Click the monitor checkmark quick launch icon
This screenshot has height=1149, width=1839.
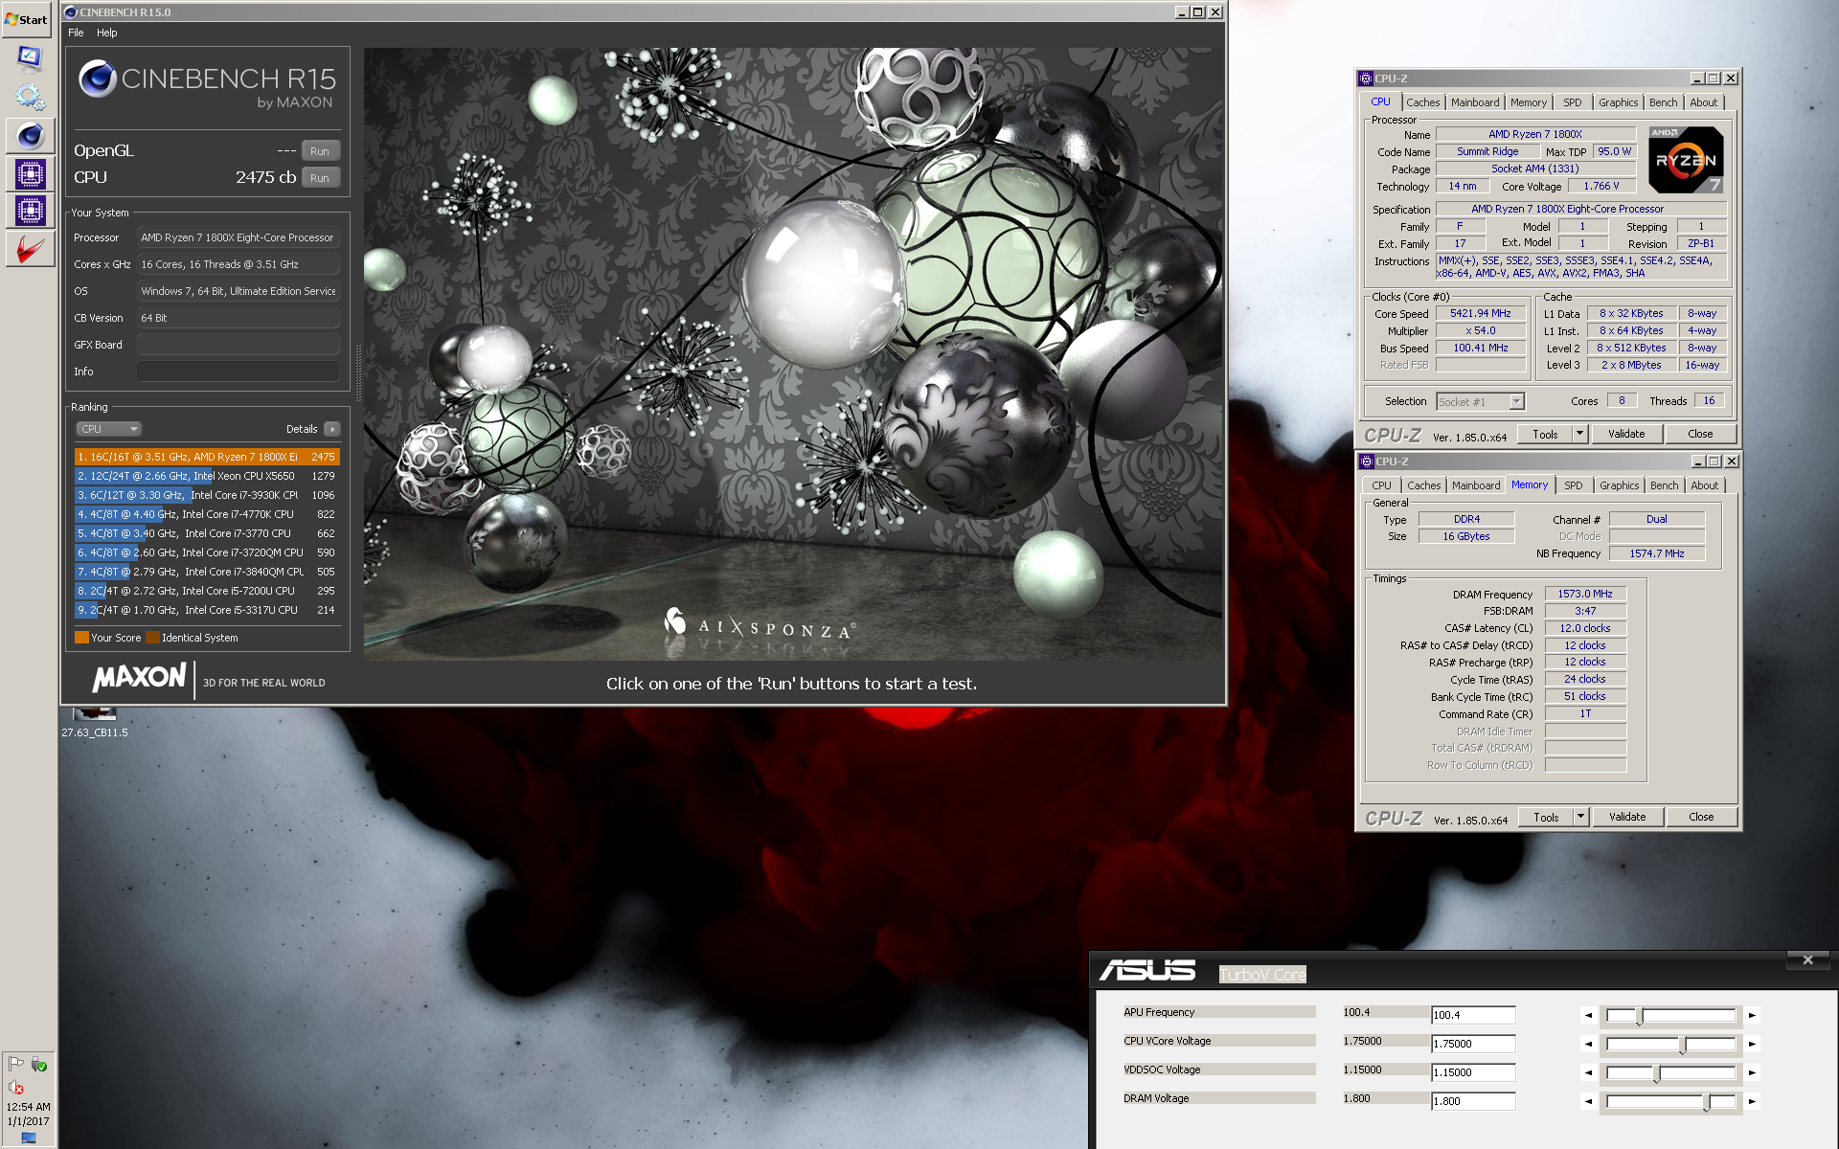(x=30, y=58)
